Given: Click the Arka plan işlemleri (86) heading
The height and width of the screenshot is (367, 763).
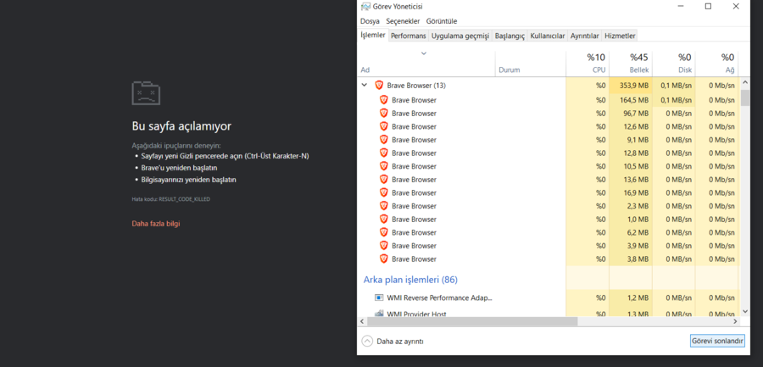Looking at the screenshot, I should 410,280.
